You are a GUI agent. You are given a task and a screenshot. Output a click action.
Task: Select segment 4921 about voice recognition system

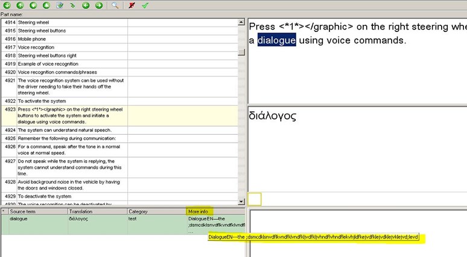tap(119, 87)
